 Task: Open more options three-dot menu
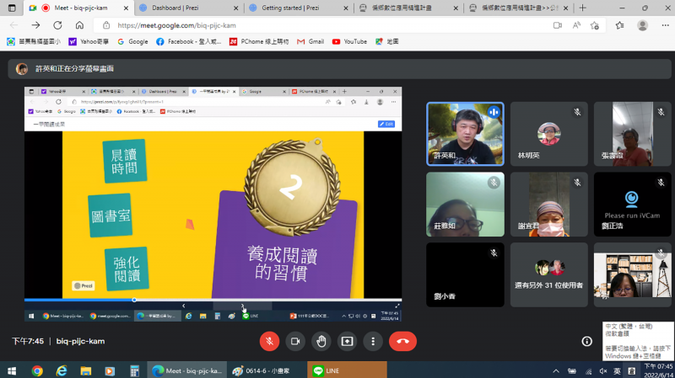[373, 341]
